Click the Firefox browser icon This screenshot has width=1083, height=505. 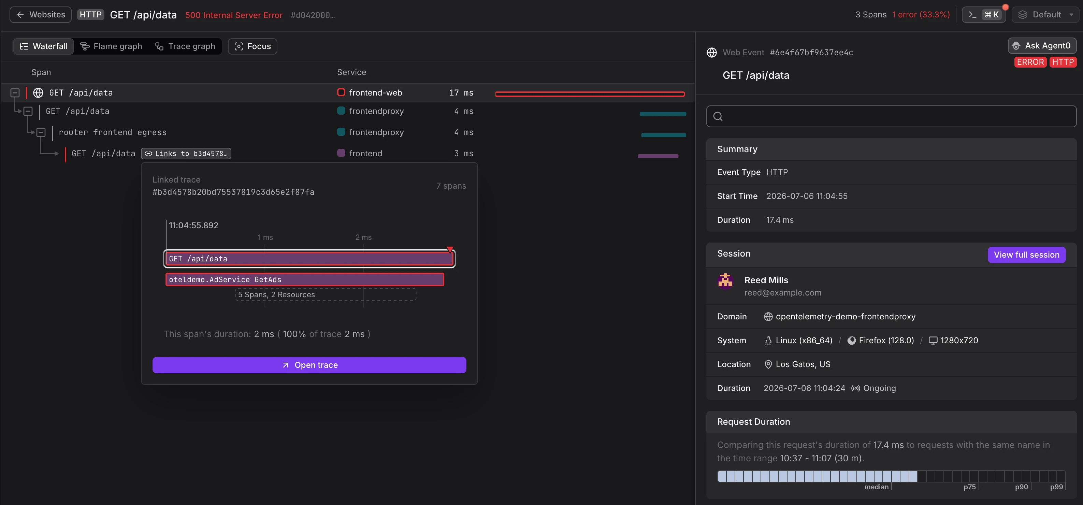851,341
